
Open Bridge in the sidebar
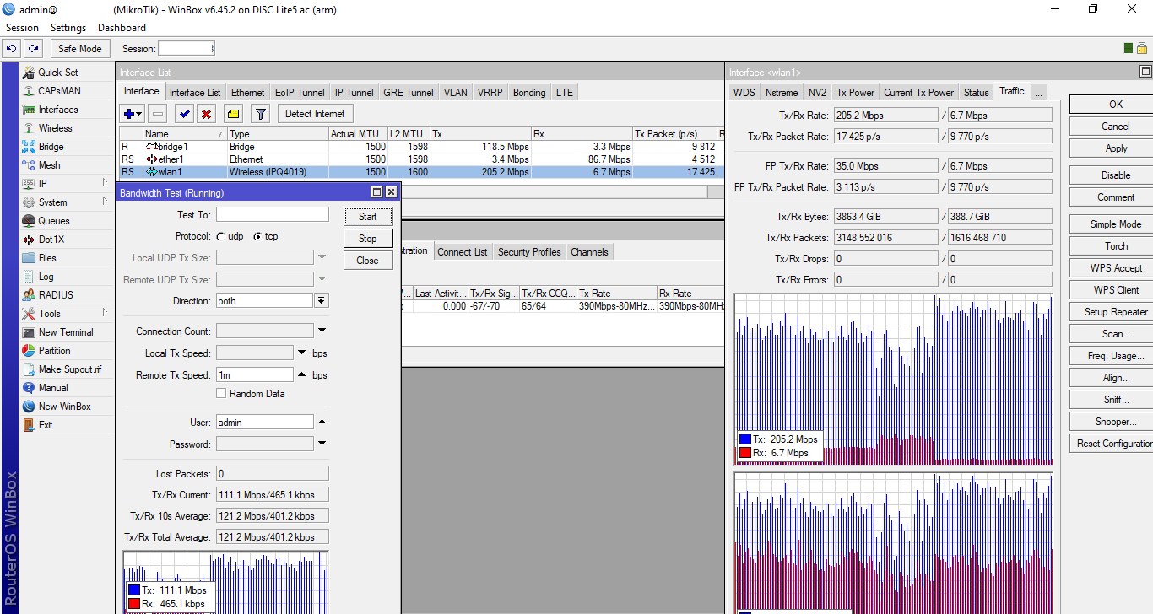(x=51, y=147)
